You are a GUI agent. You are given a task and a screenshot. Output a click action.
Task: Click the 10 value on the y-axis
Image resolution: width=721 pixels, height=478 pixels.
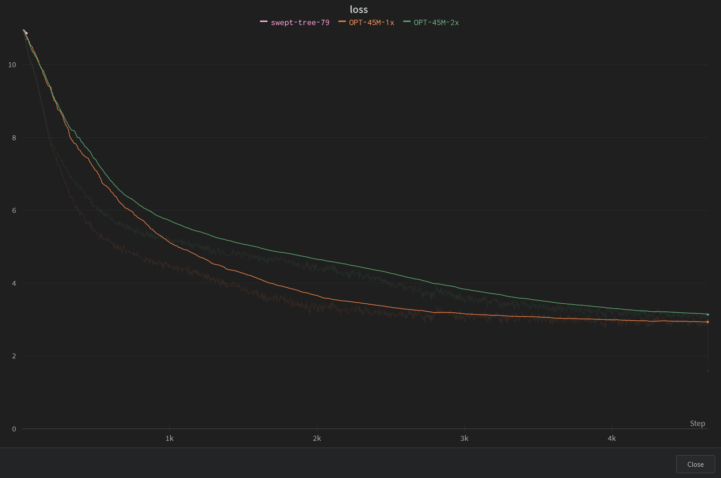[13, 65]
